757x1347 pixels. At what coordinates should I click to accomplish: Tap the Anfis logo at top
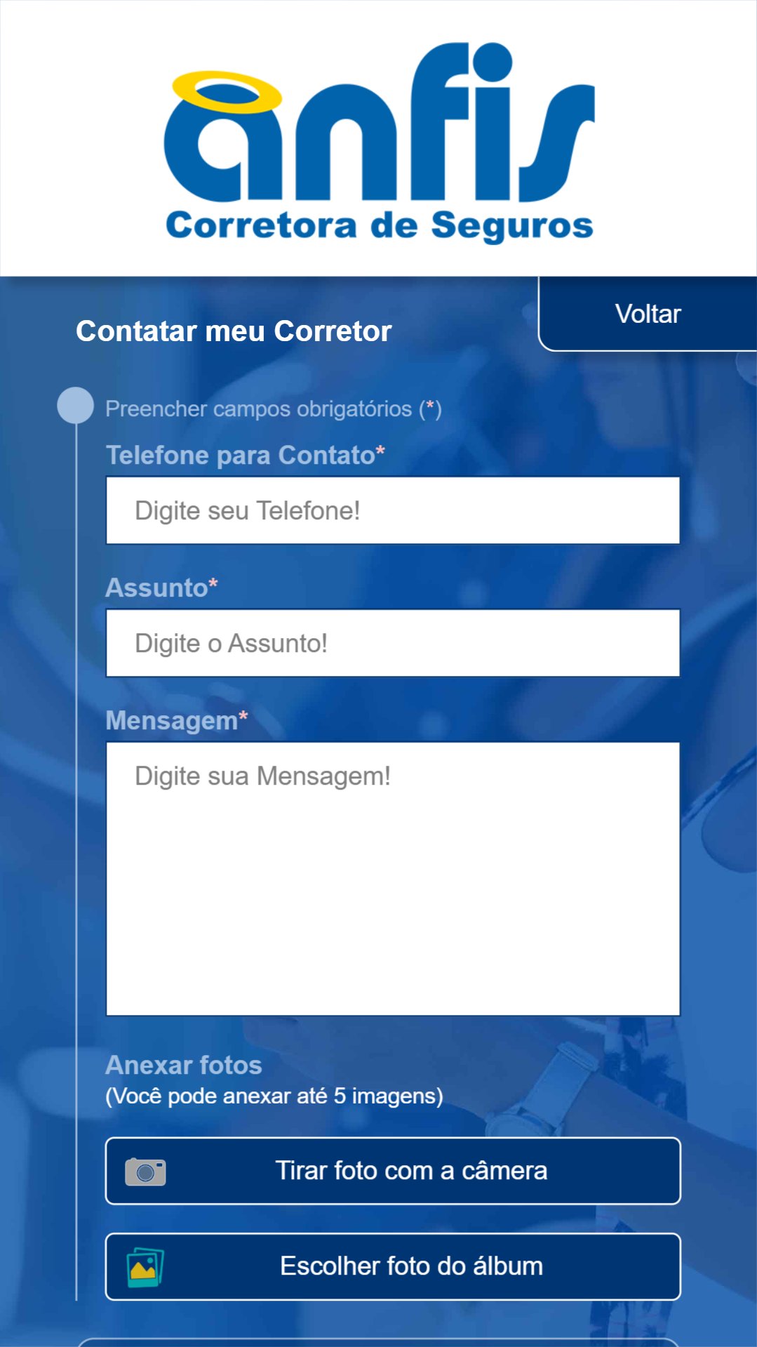(379, 142)
